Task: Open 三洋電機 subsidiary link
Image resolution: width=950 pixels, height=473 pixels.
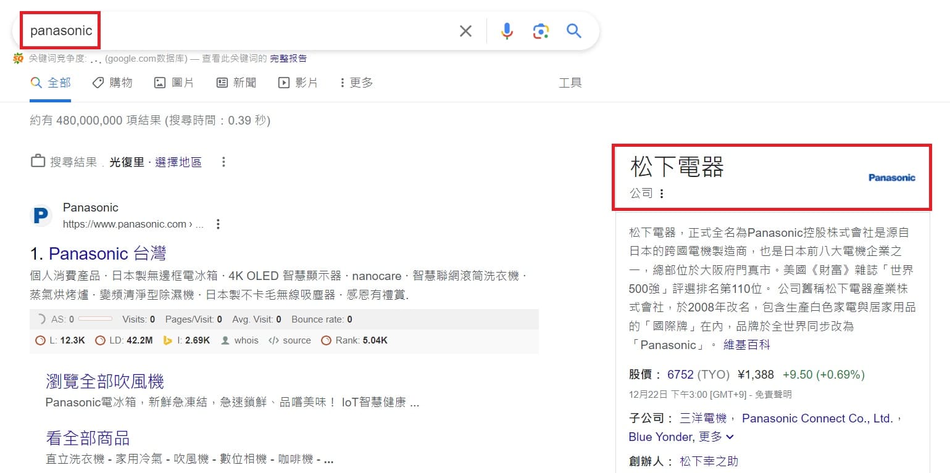Action: [703, 418]
